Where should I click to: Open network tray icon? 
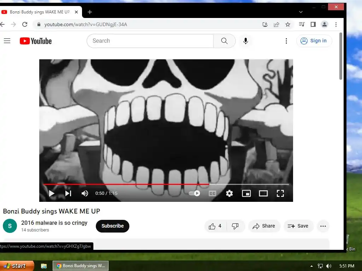pos(320,266)
